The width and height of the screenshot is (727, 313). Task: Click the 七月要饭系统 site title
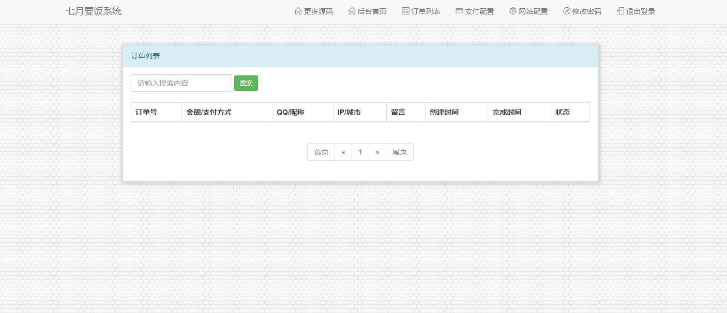pyautogui.click(x=95, y=10)
